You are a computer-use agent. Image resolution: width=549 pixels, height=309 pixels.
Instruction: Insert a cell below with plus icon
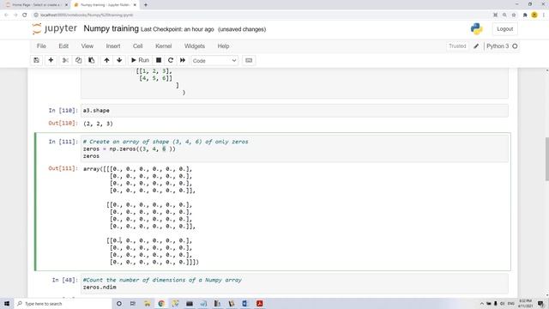click(x=51, y=60)
